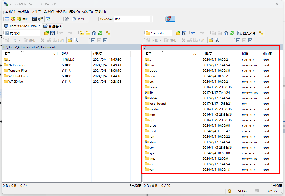Open the 选项(O) menu
This screenshot has width=285, height=196.
pyautogui.click(x=74, y=12)
